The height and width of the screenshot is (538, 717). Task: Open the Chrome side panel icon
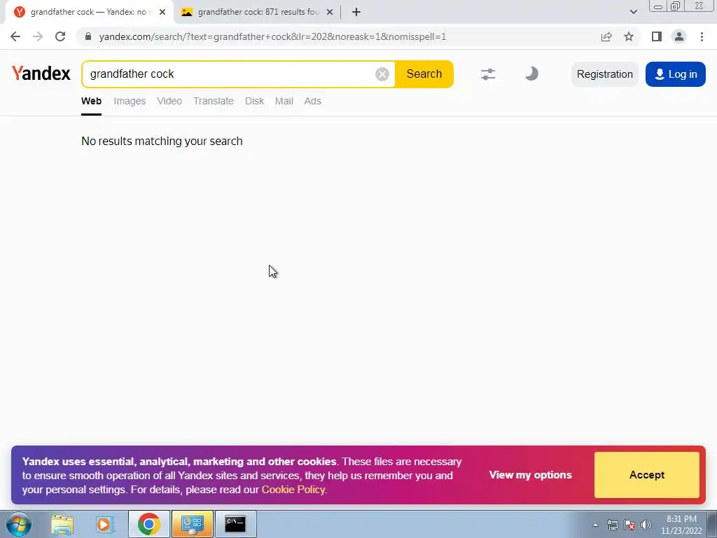pyautogui.click(x=657, y=36)
